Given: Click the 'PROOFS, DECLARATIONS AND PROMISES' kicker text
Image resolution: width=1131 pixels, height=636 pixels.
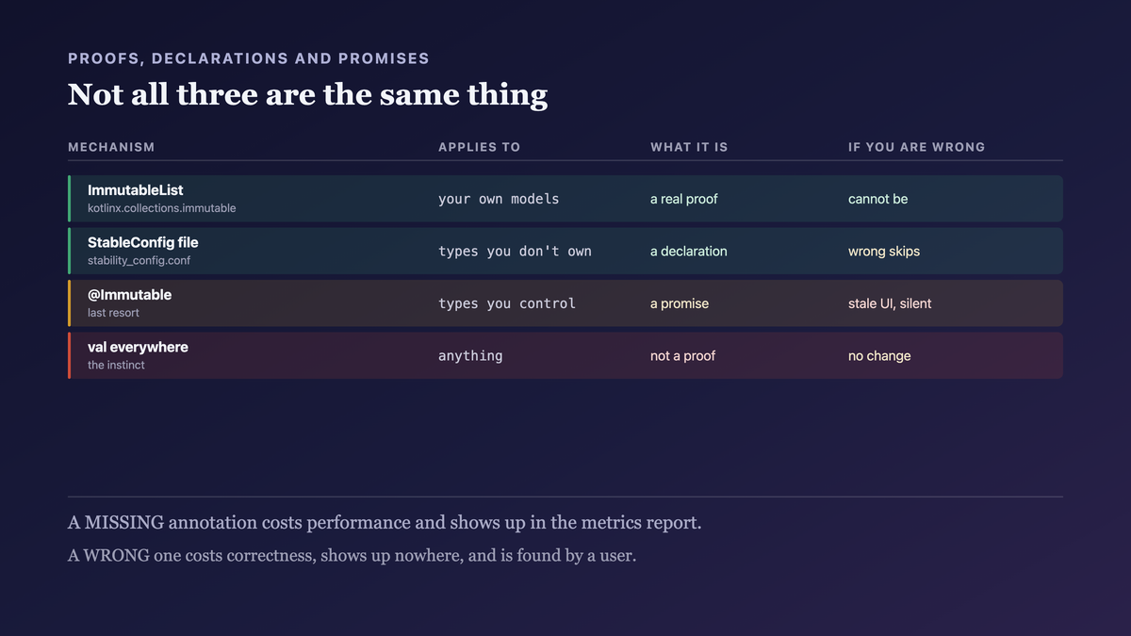Looking at the screenshot, I should (x=249, y=58).
